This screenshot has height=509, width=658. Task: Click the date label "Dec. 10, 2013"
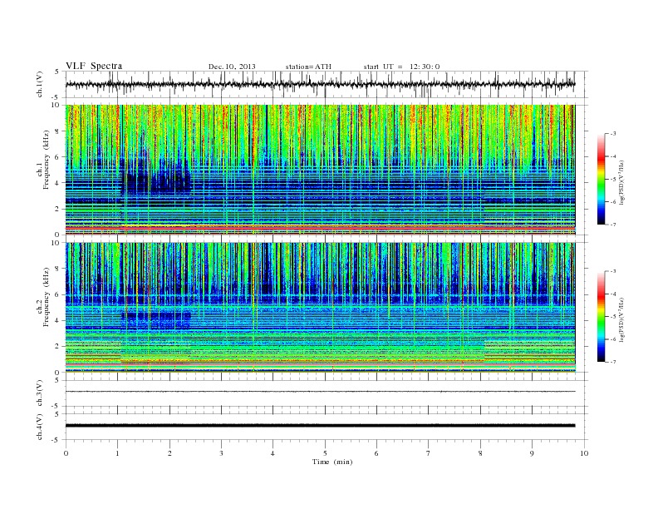pyautogui.click(x=232, y=67)
